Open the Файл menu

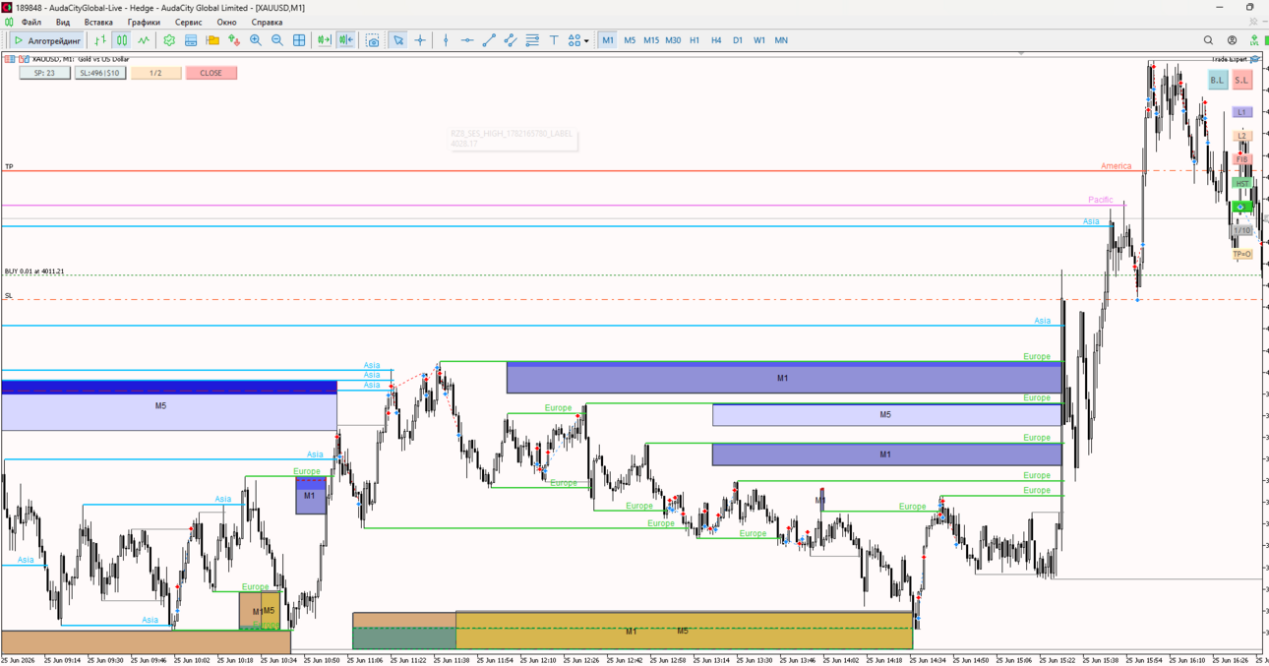point(31,22)
